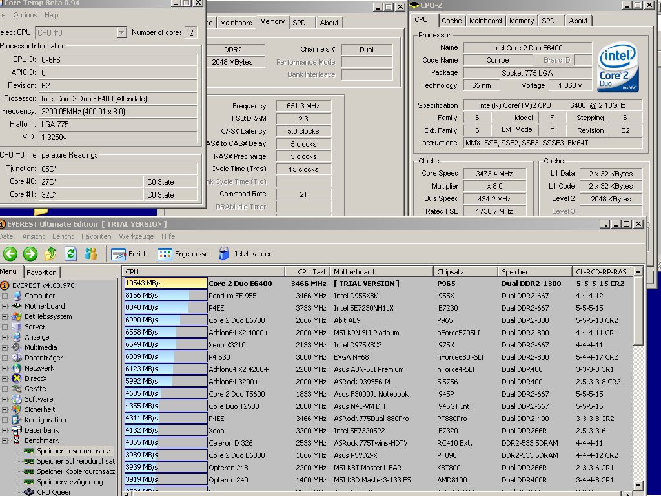Select the CPU Queen benchmark item

[54, 491]
